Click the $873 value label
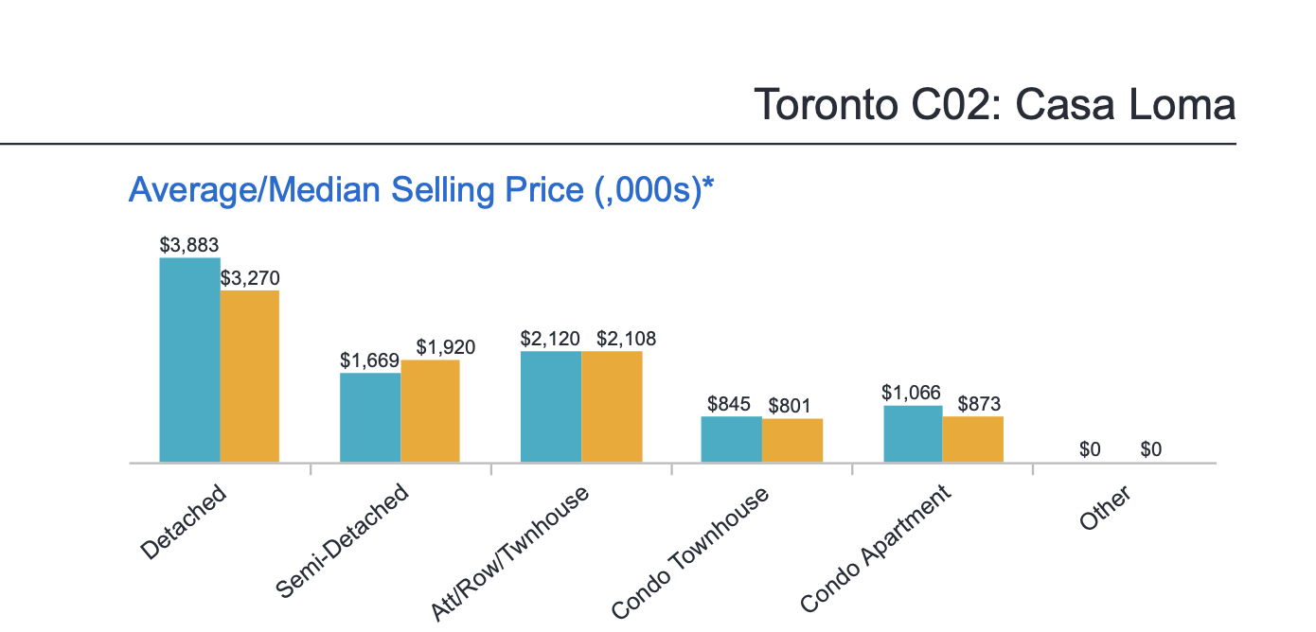The width and height of the screenshot is (1316, 632). pos(978,404)
